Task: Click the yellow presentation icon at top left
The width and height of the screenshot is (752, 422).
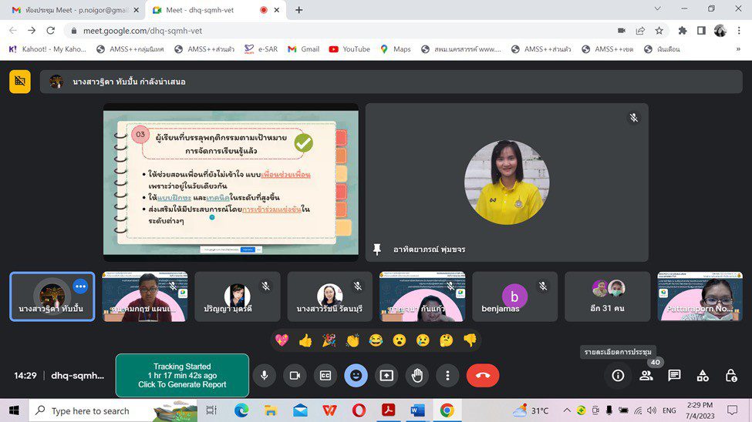Action: (x=19, y=82)
